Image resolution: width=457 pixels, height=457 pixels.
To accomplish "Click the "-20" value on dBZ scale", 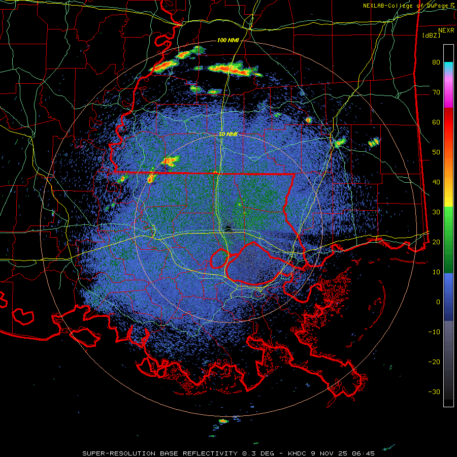I will click(434, 362).
